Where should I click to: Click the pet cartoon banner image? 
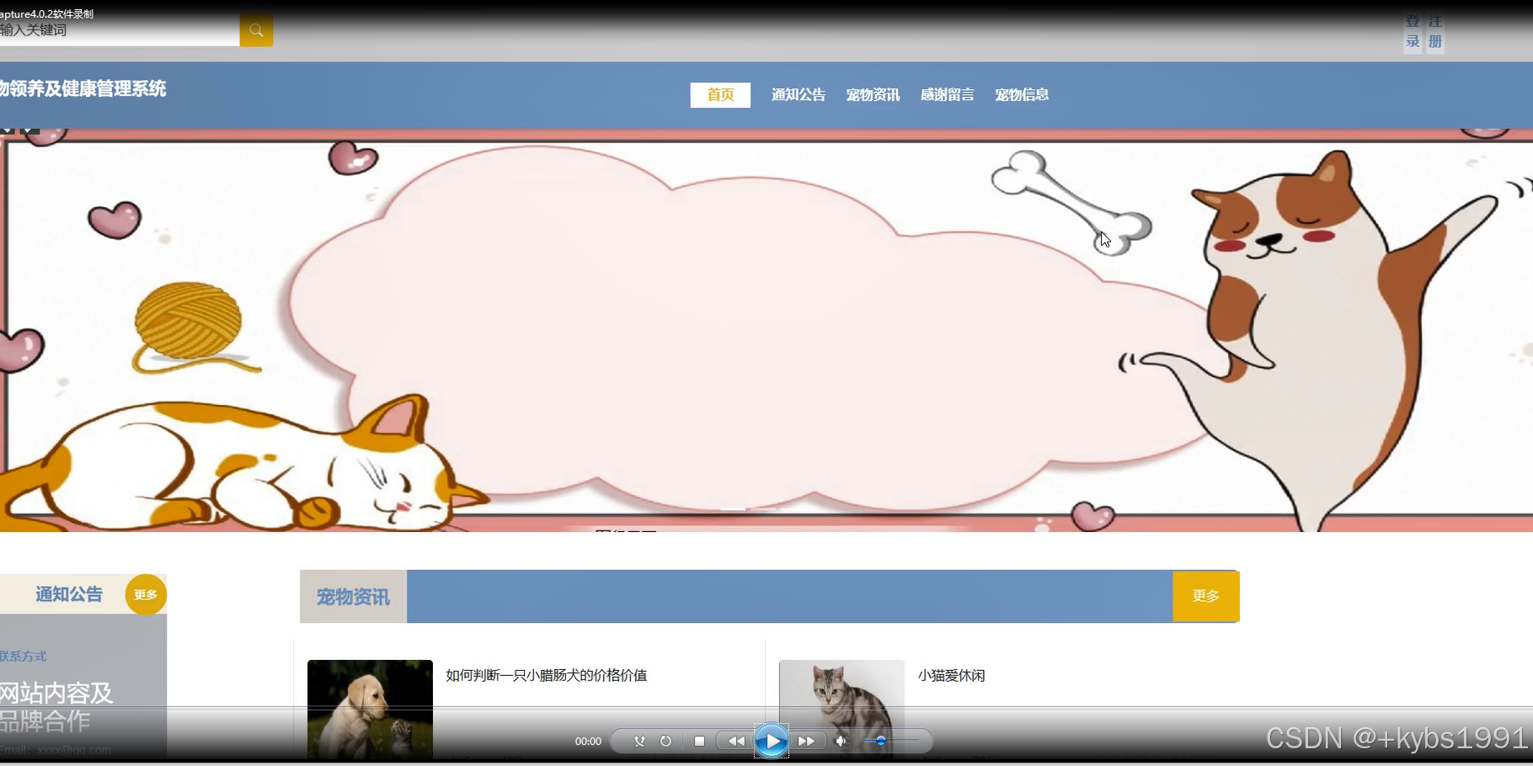click(x=766, y=330)
